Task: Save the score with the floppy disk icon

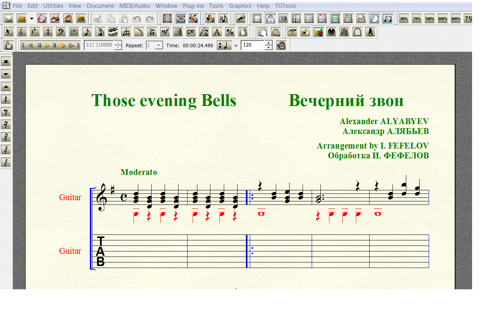Action: point(42,19)
